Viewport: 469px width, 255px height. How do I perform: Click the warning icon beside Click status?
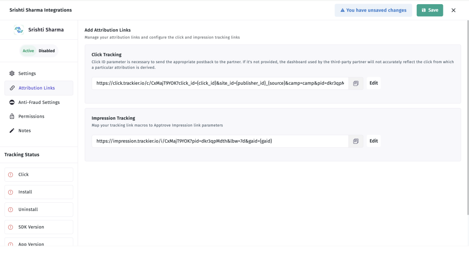click(x=11, y=174)
